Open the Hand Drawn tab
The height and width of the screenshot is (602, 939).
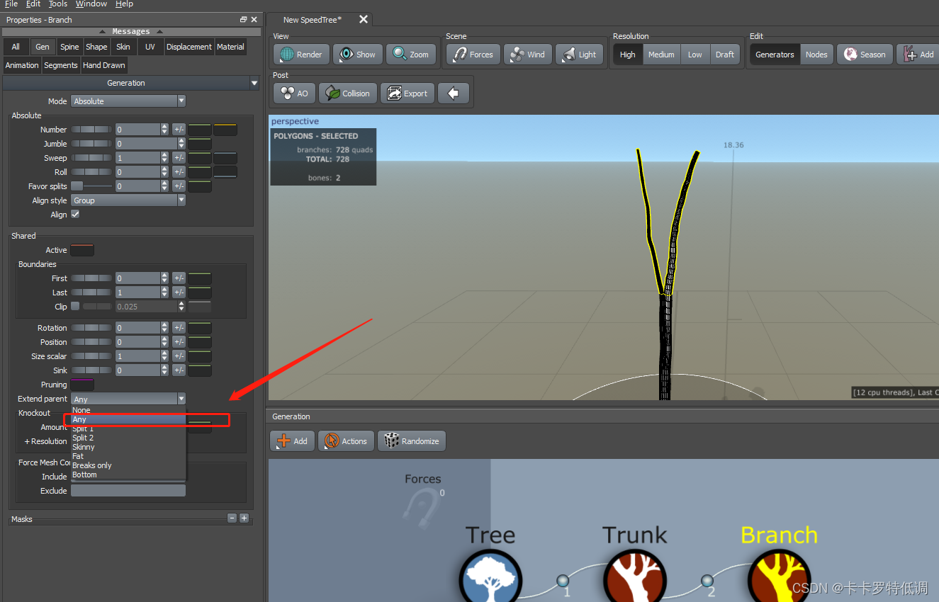click(104, 65)
